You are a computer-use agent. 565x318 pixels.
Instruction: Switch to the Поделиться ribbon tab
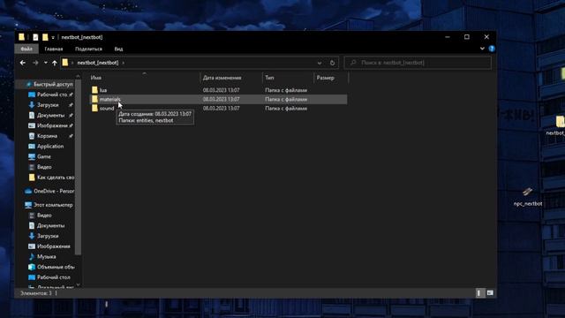(88, 49)
